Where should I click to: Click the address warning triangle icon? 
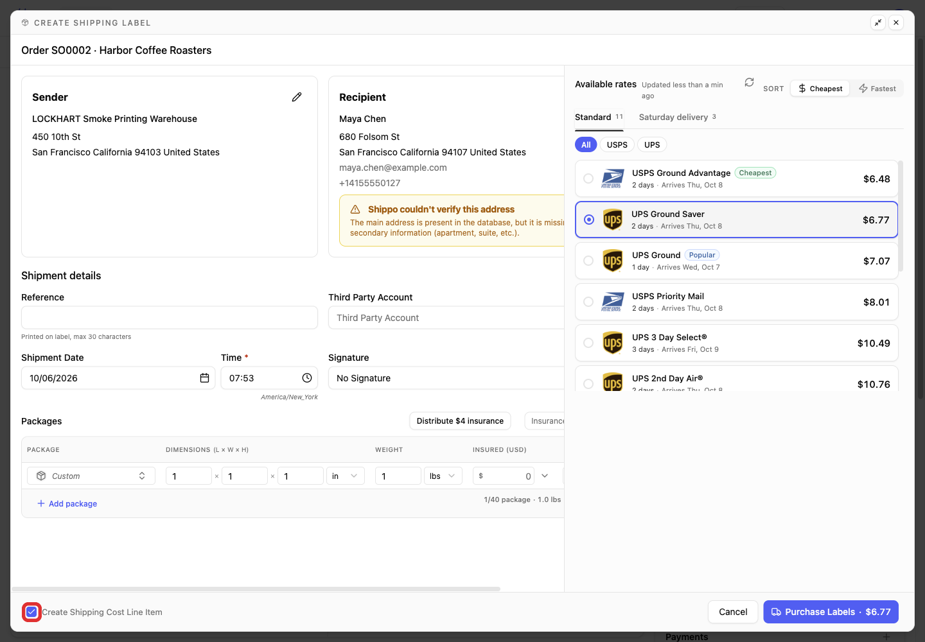(x=355, y=209)
